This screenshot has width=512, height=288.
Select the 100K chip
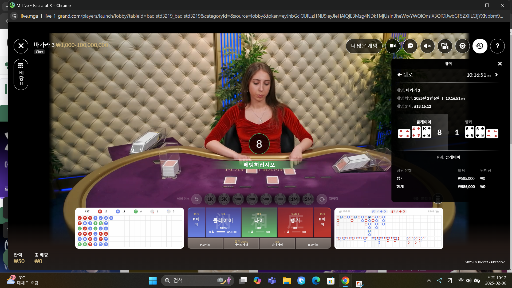pyautogui.click(x=280, y=199)
